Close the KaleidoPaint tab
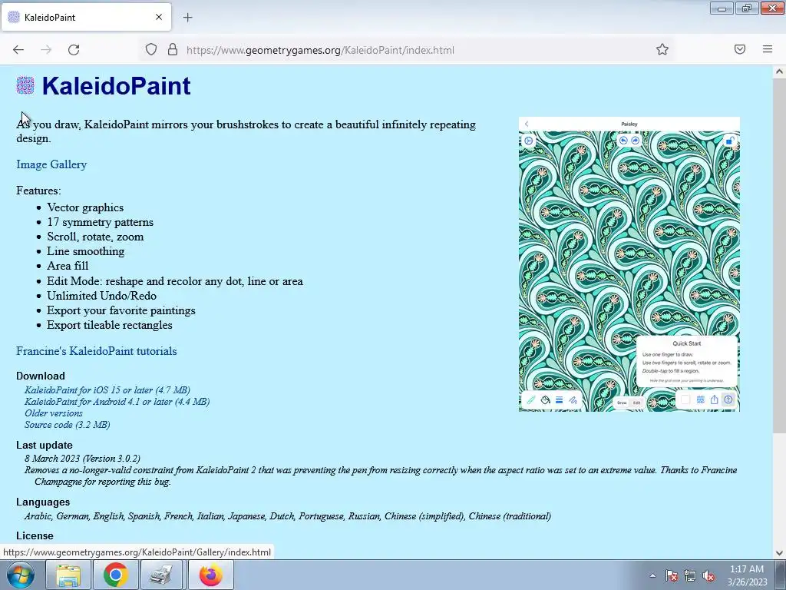Image resolution: width=786 pixels, height=590 pixels. 159,17
